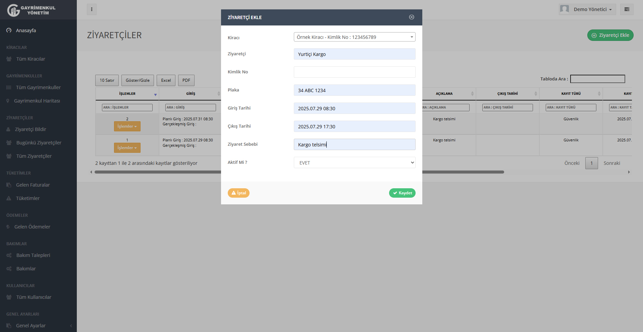Click the horizontal table scrollbar

tap(463, 172)
